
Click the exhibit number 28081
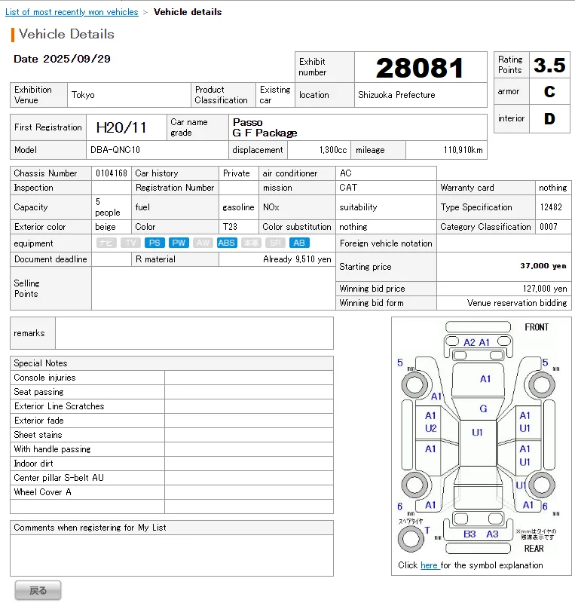pos(420,68)
